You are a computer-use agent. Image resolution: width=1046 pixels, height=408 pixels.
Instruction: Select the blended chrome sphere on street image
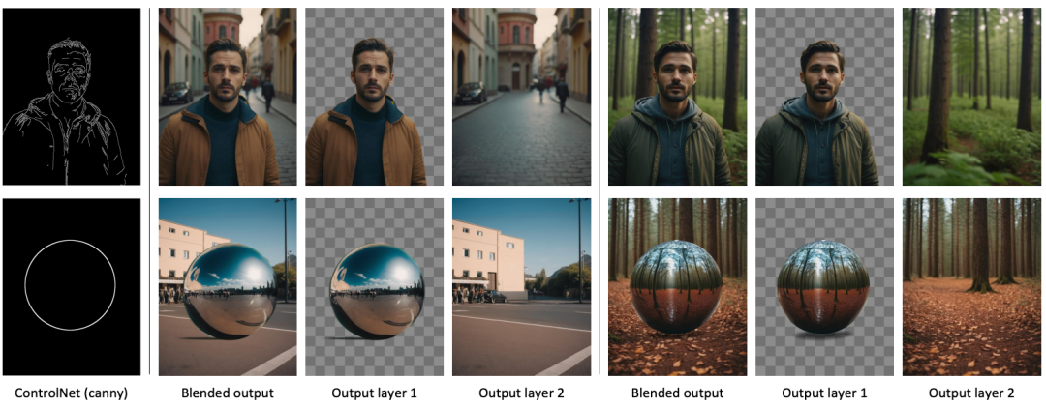click(228, 287)
